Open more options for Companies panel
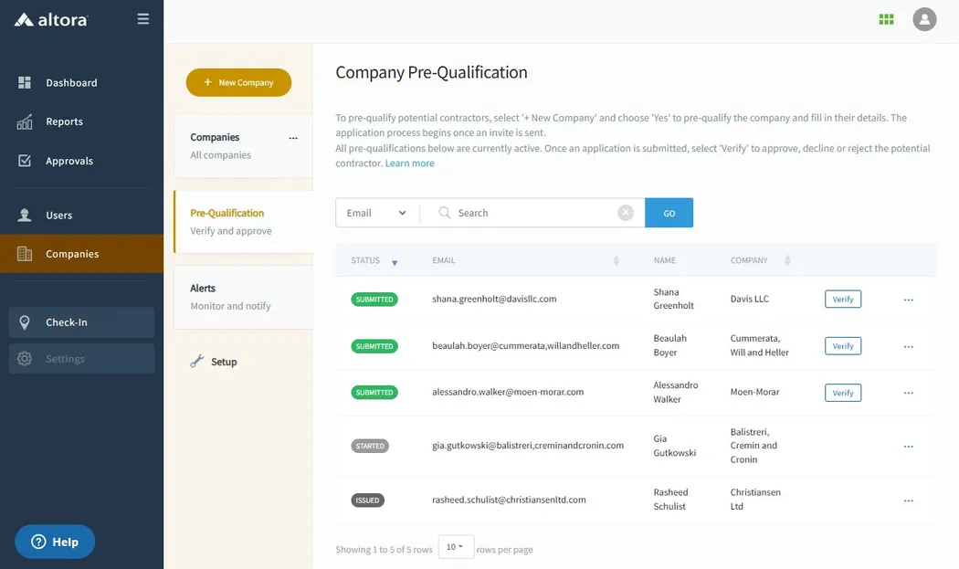 [293, 138]
